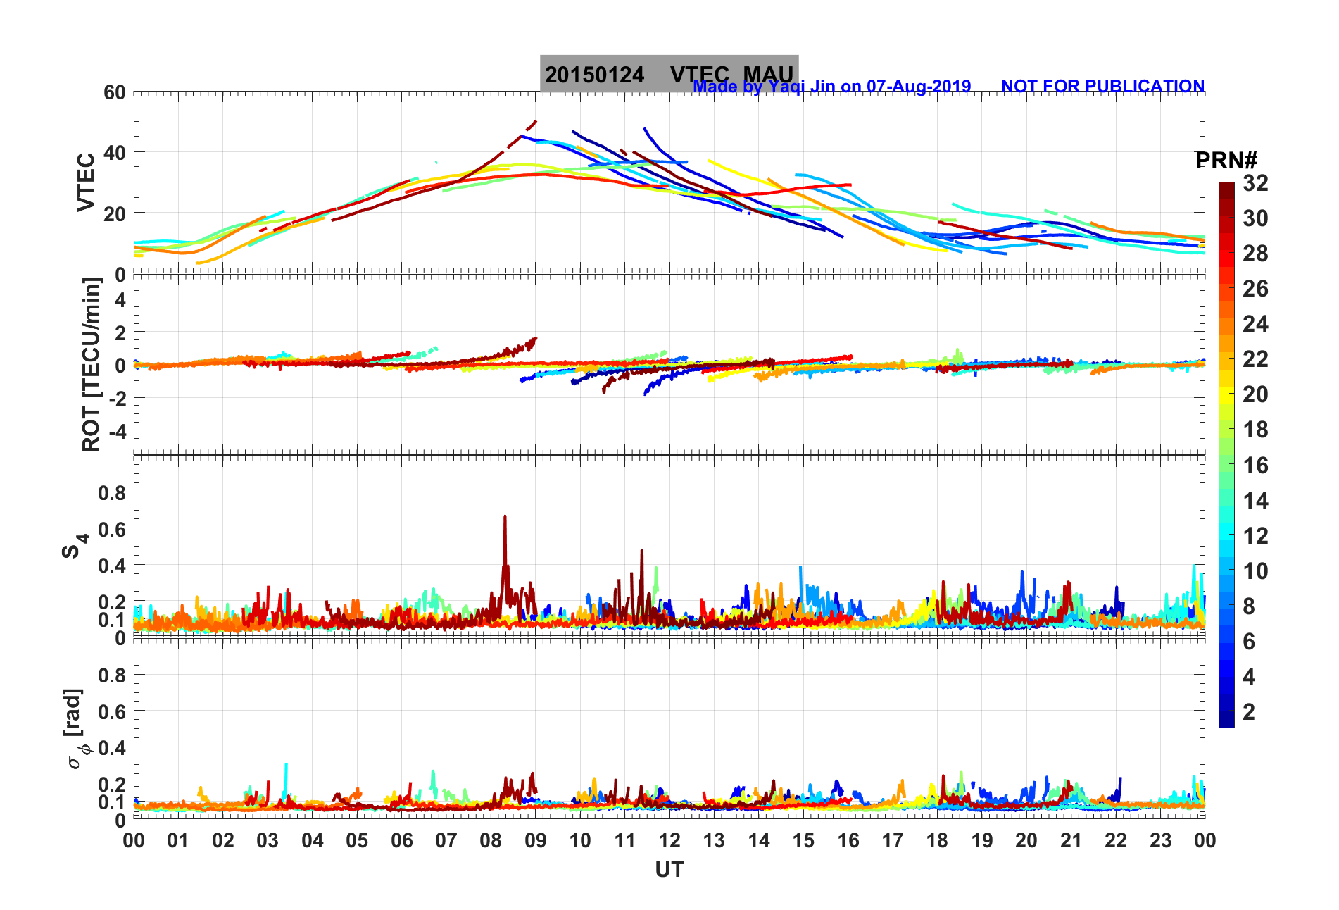Click the "23" tick on the UT axis

(x=1161, y=840)
